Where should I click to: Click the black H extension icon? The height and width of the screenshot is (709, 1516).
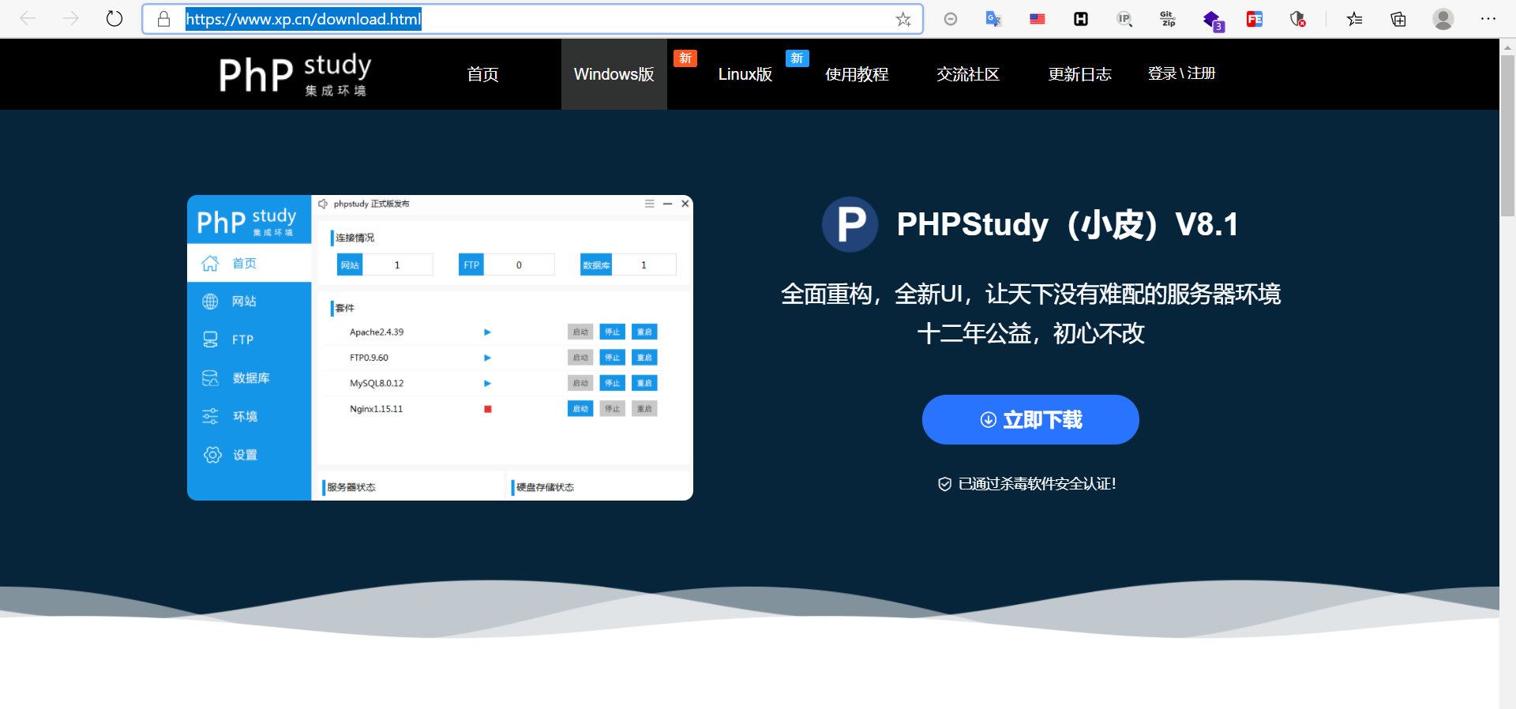(1081, 19)
